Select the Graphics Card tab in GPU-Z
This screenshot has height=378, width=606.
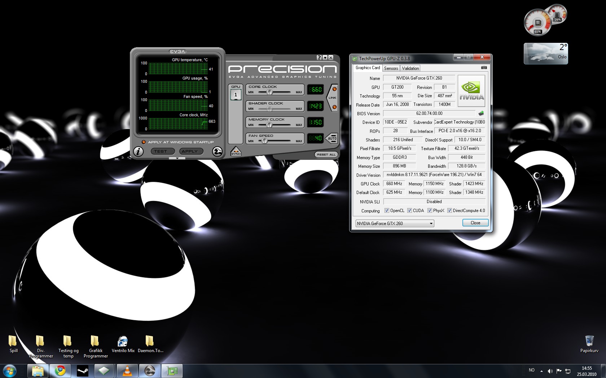point(368,68)
